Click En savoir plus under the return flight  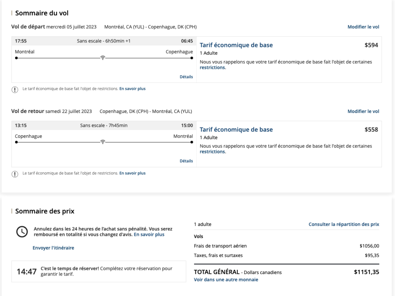132,173
